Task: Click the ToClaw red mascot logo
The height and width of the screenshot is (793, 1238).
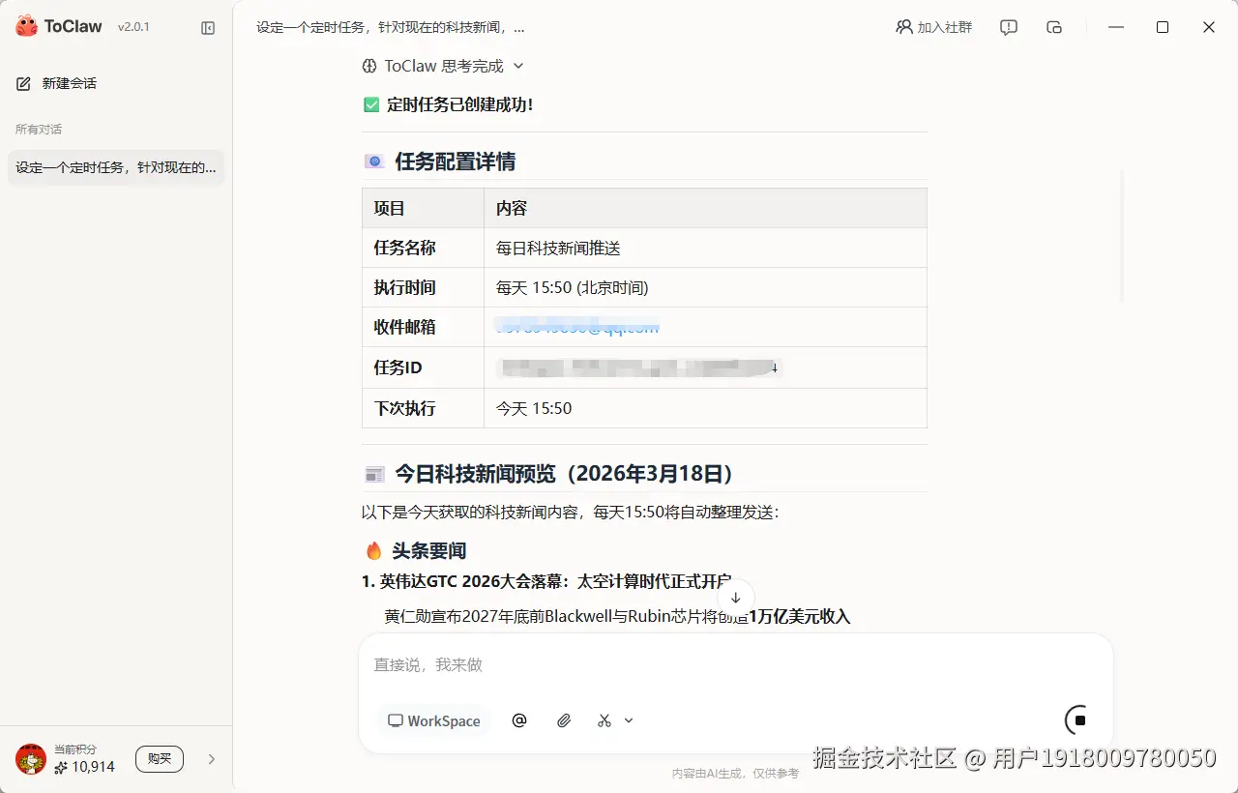Action: point(26,26)
